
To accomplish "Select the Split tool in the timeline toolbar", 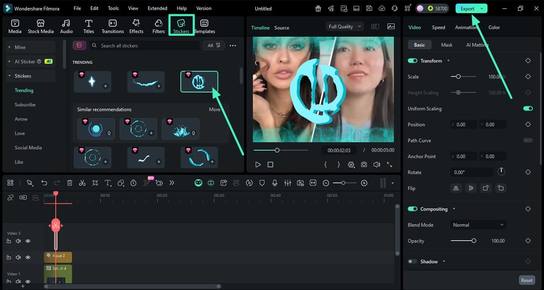I will 82,183.
